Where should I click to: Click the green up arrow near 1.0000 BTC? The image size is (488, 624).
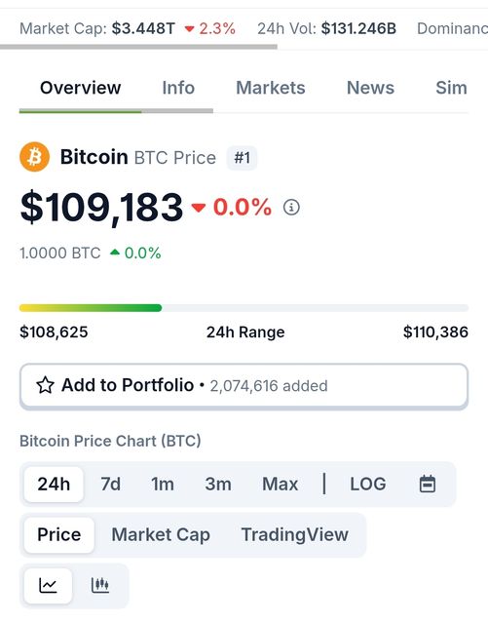115,253
